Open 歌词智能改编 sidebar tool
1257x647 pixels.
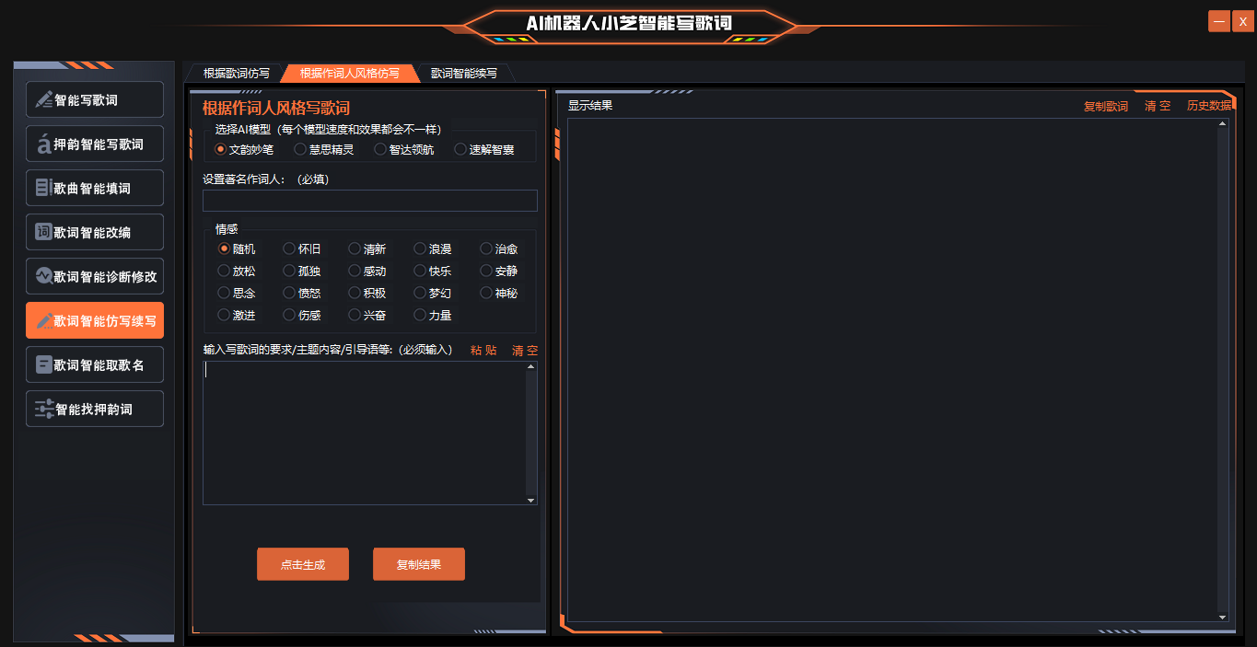[95, 232]
